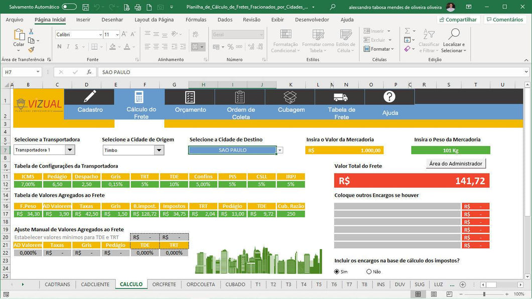532x299 pixels.
Task: Expand the formula bar chevron
Action: click(526, 72)
